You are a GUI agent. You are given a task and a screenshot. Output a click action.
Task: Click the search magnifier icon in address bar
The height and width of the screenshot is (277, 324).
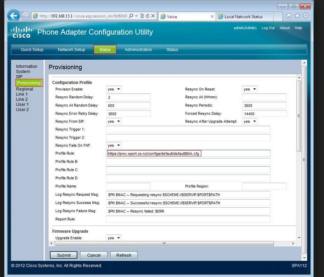[131, 16]
